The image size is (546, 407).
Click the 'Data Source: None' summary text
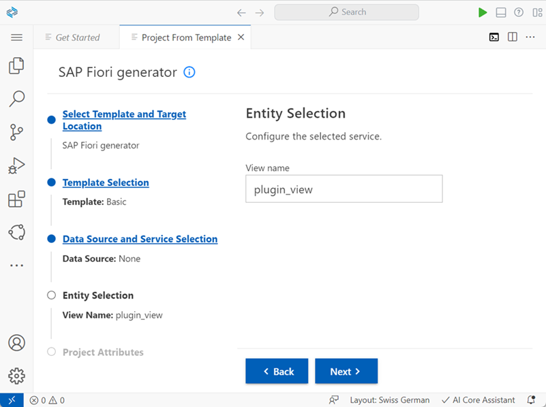[x=102, y=259]
